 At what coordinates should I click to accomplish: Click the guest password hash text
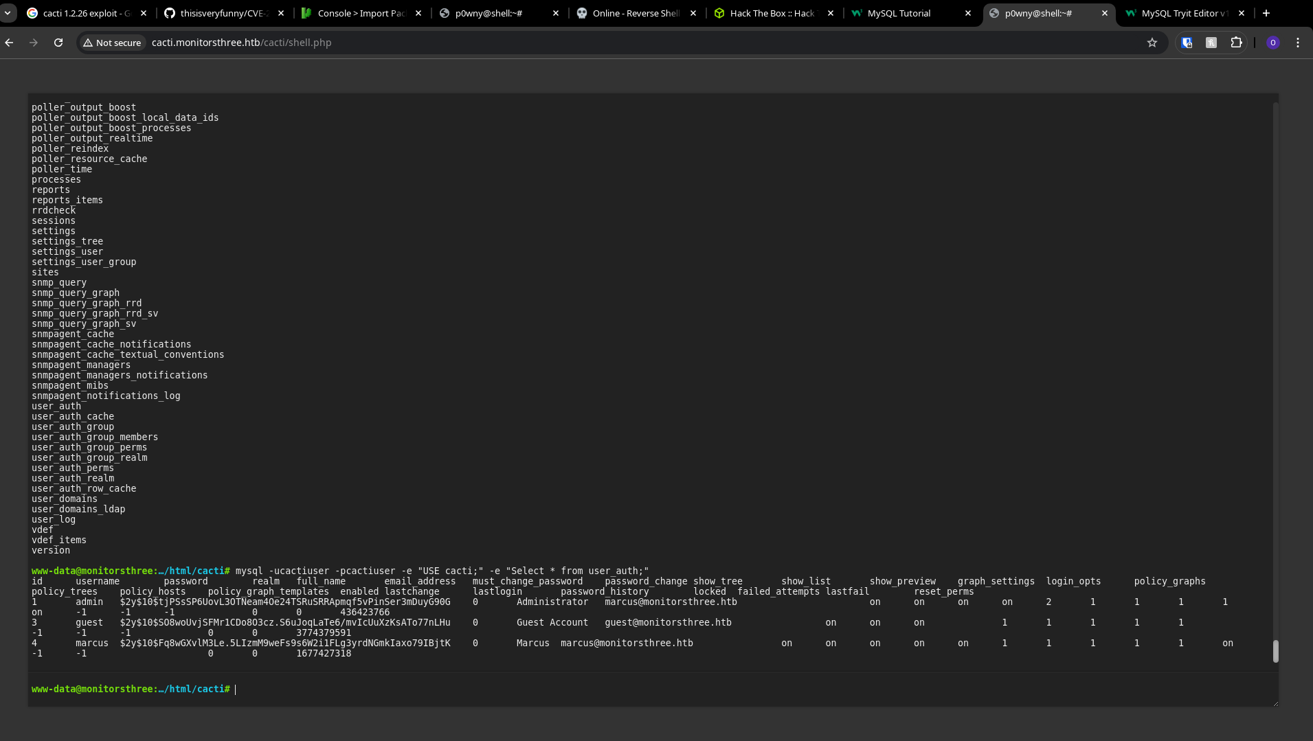(x=285, y=622)
